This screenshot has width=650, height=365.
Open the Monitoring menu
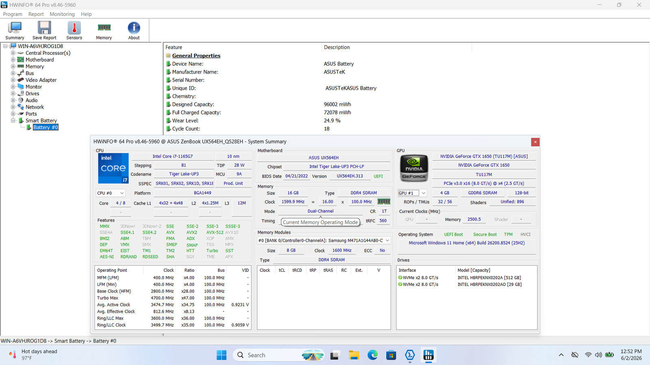point(62,14)
